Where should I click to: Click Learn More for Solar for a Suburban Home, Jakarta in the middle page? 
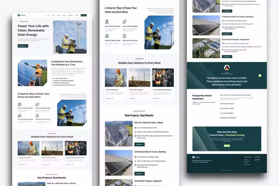pyautogui.click(x=139, y=145)
